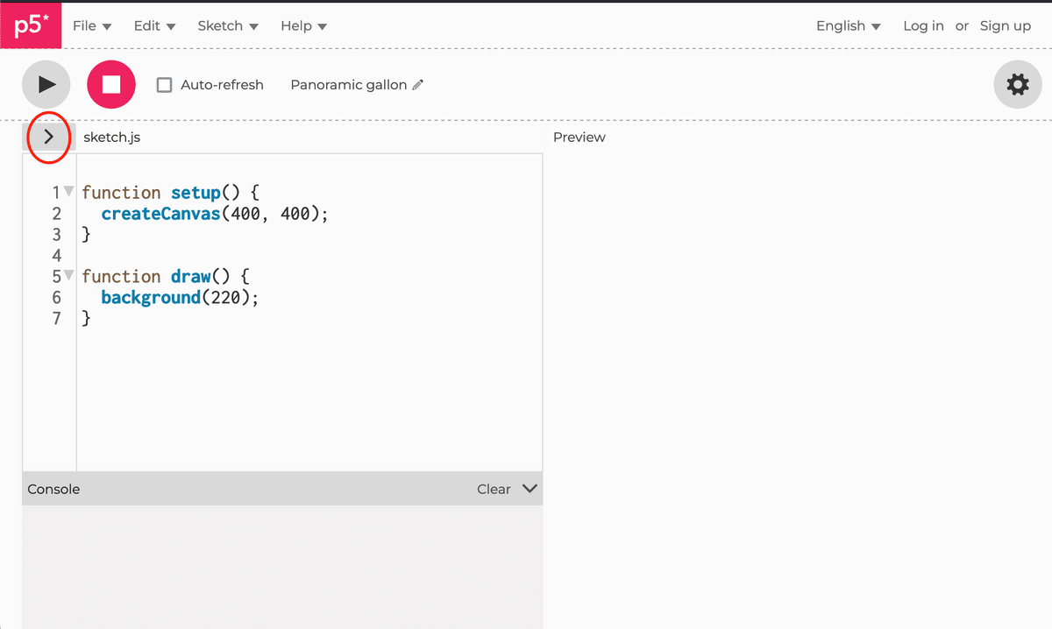1052x629 pixels.
Task: Expand the sidebar file panel chevron
Action: [x=48, y=138]
